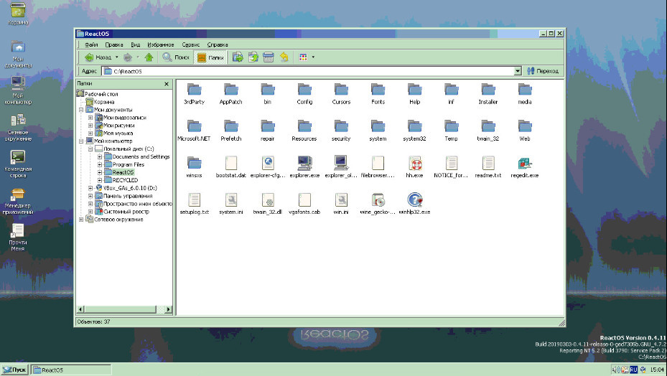This screenshot has height=376, width=667.
Task: Select the twain_32.dll file icon
Action: 268,199
